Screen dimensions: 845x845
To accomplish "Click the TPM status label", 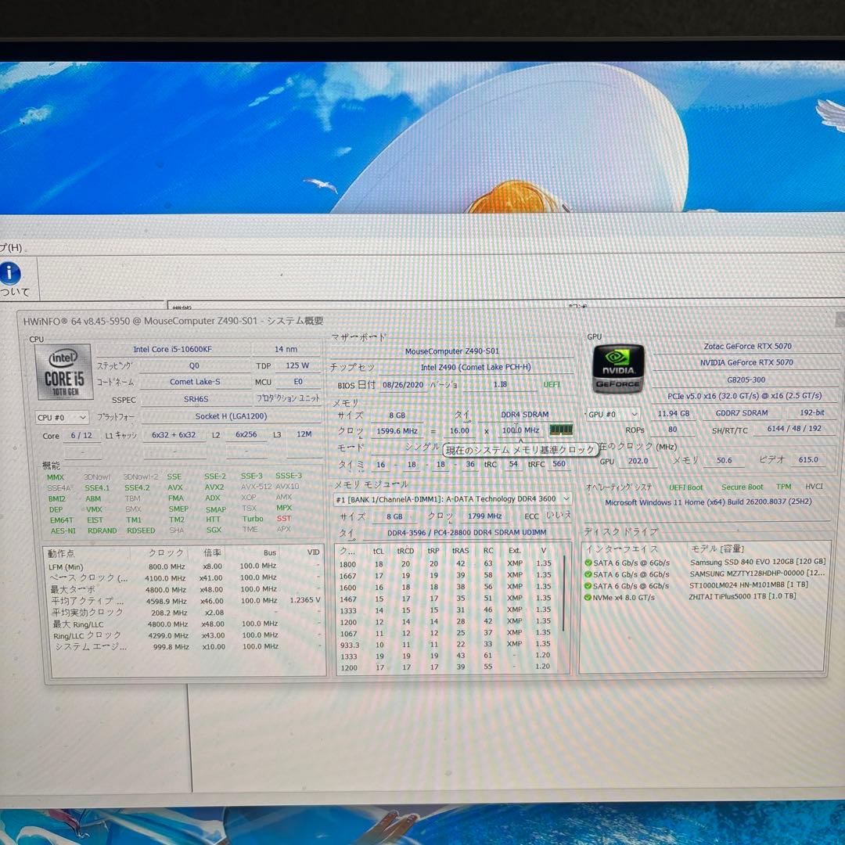I will [x=783, y=487].
